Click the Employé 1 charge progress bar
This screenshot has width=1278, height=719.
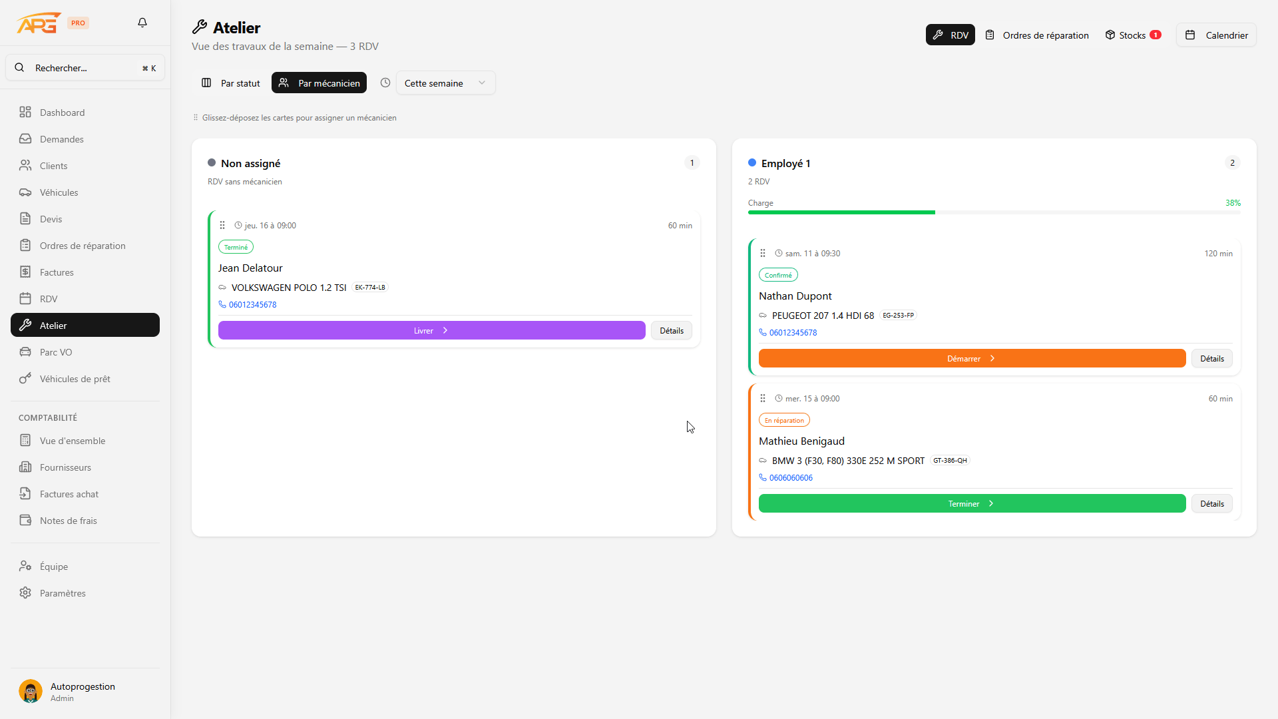(994, 212)
